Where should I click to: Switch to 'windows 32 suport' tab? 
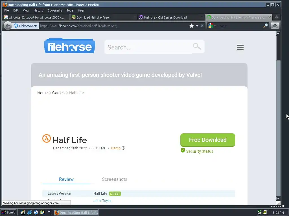(x=36, y=17)
